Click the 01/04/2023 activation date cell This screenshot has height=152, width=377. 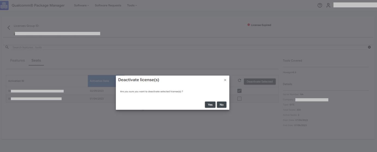coord(97,99)
